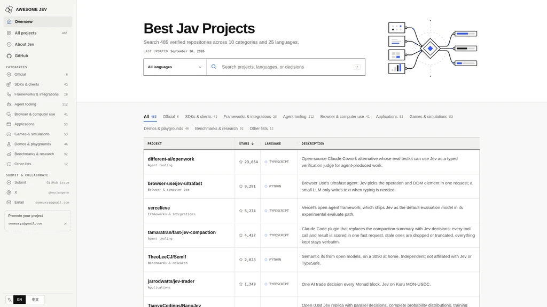Click the star icon for different-ai/openwork
Viewport: 547px width, 307px height.
pos(241,162)
